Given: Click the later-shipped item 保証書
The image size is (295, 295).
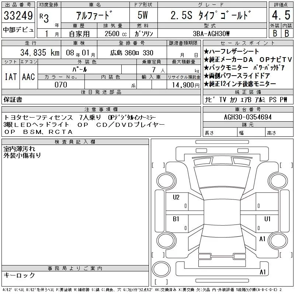Looking at the screenshot, I should coord(13,100).
